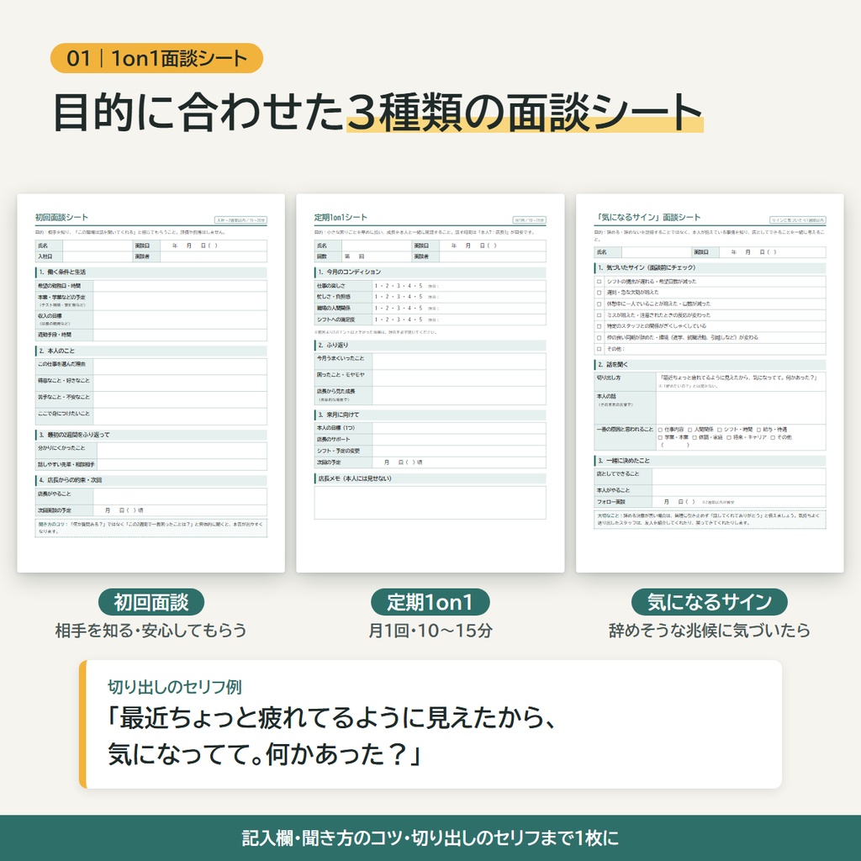This screenshot has height=861, width=861.
Task: Click the 大切なこと note box on サイン sheet
Action: [710, 520]
